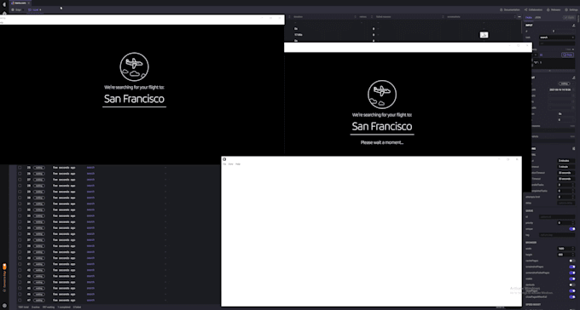Click the Collaboration share icon
580x310 pixels.
525,10
